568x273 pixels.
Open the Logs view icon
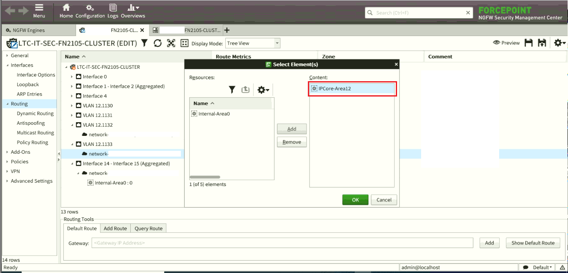point(112,8)
